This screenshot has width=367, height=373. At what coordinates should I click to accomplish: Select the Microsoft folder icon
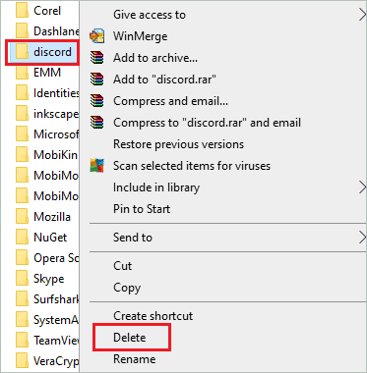[23, 134]
